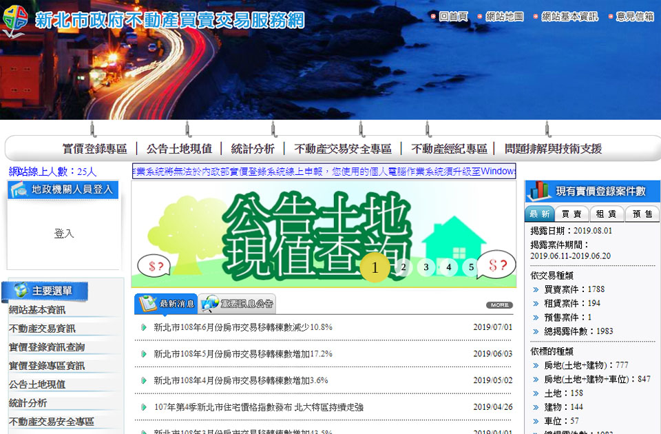Select banner slide 2 indicator

[x=403, y=267]
